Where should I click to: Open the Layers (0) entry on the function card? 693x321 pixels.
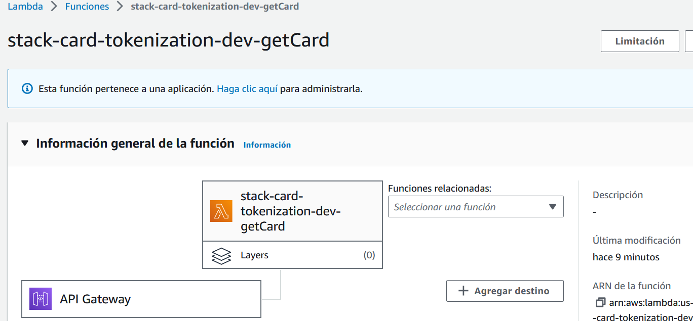(x=292, y=255)
